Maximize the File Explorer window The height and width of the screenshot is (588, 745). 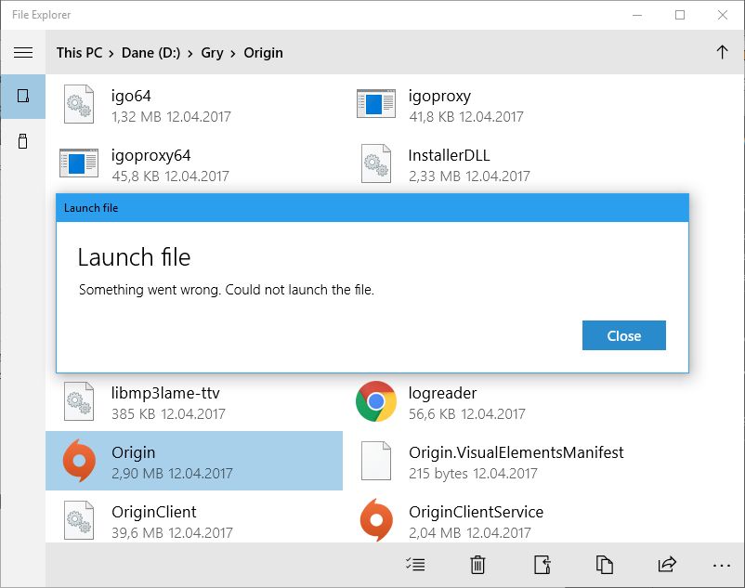coord(680,15)
